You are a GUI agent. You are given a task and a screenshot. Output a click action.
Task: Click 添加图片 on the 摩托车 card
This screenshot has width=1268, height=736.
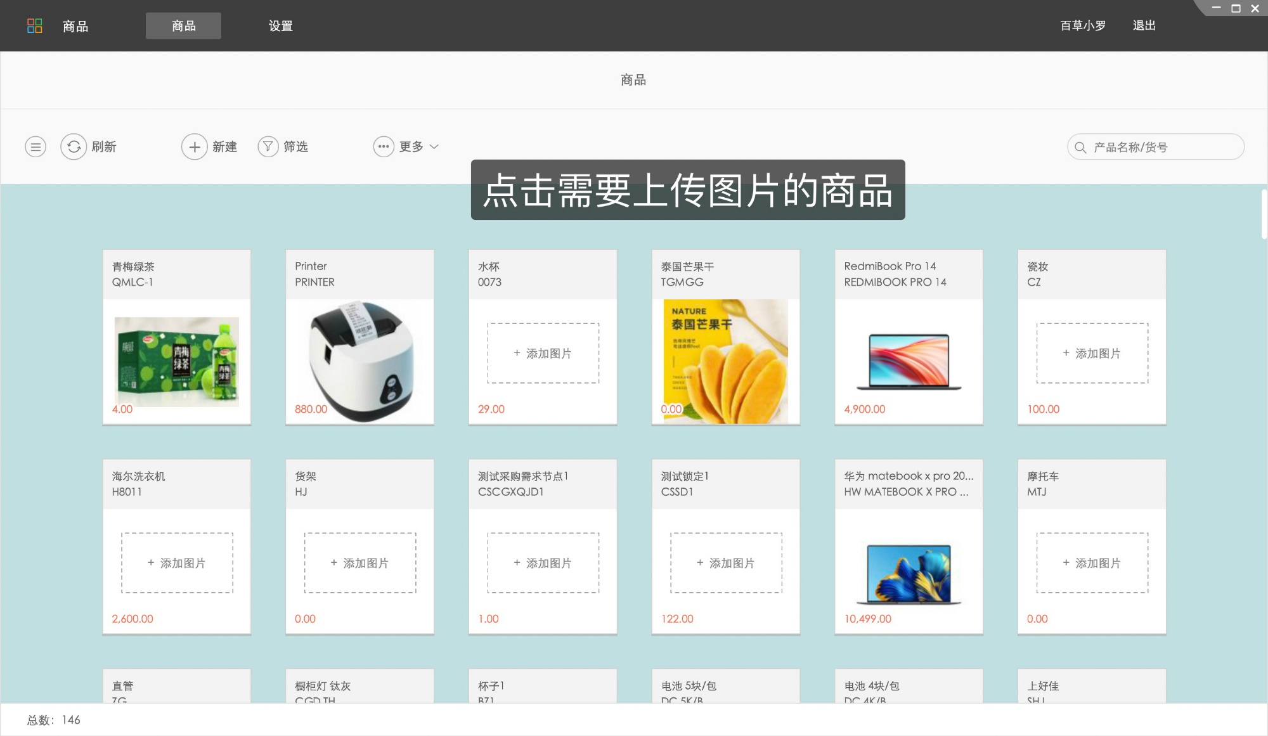[x=1092, y=562]
